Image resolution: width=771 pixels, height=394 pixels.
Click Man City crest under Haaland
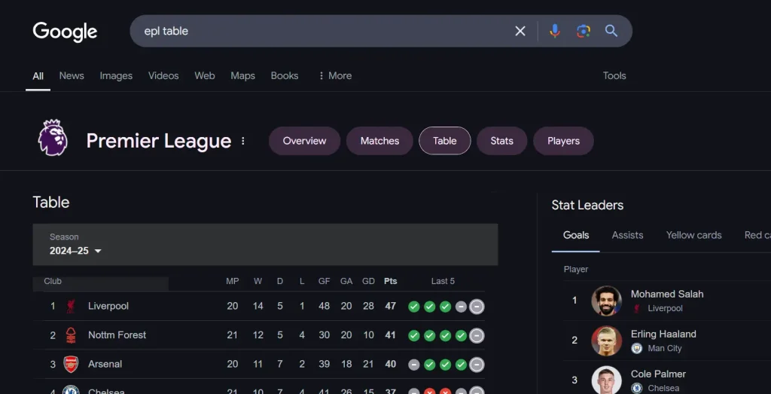pos(637,348)
